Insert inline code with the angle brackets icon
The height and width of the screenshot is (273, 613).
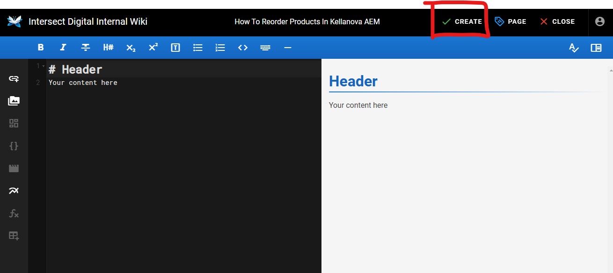click(242, 48)
